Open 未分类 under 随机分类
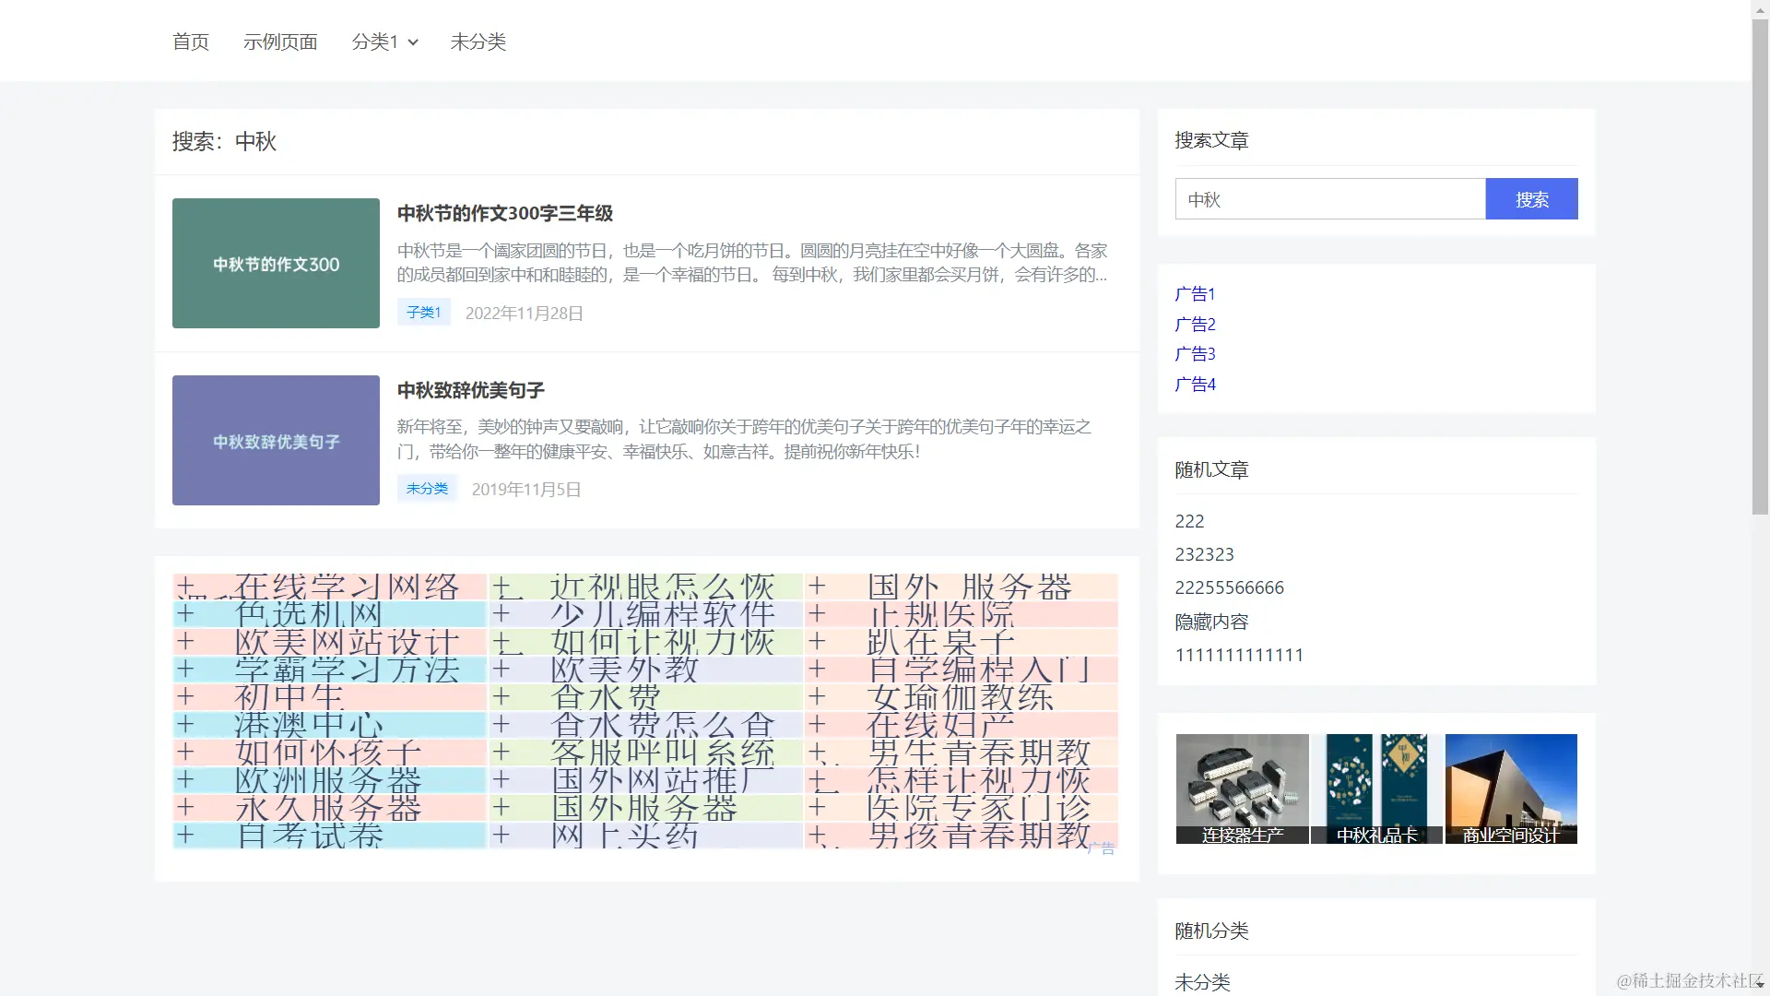The width and height of the screenshot is (1770, 996). tap(1202, 982)
